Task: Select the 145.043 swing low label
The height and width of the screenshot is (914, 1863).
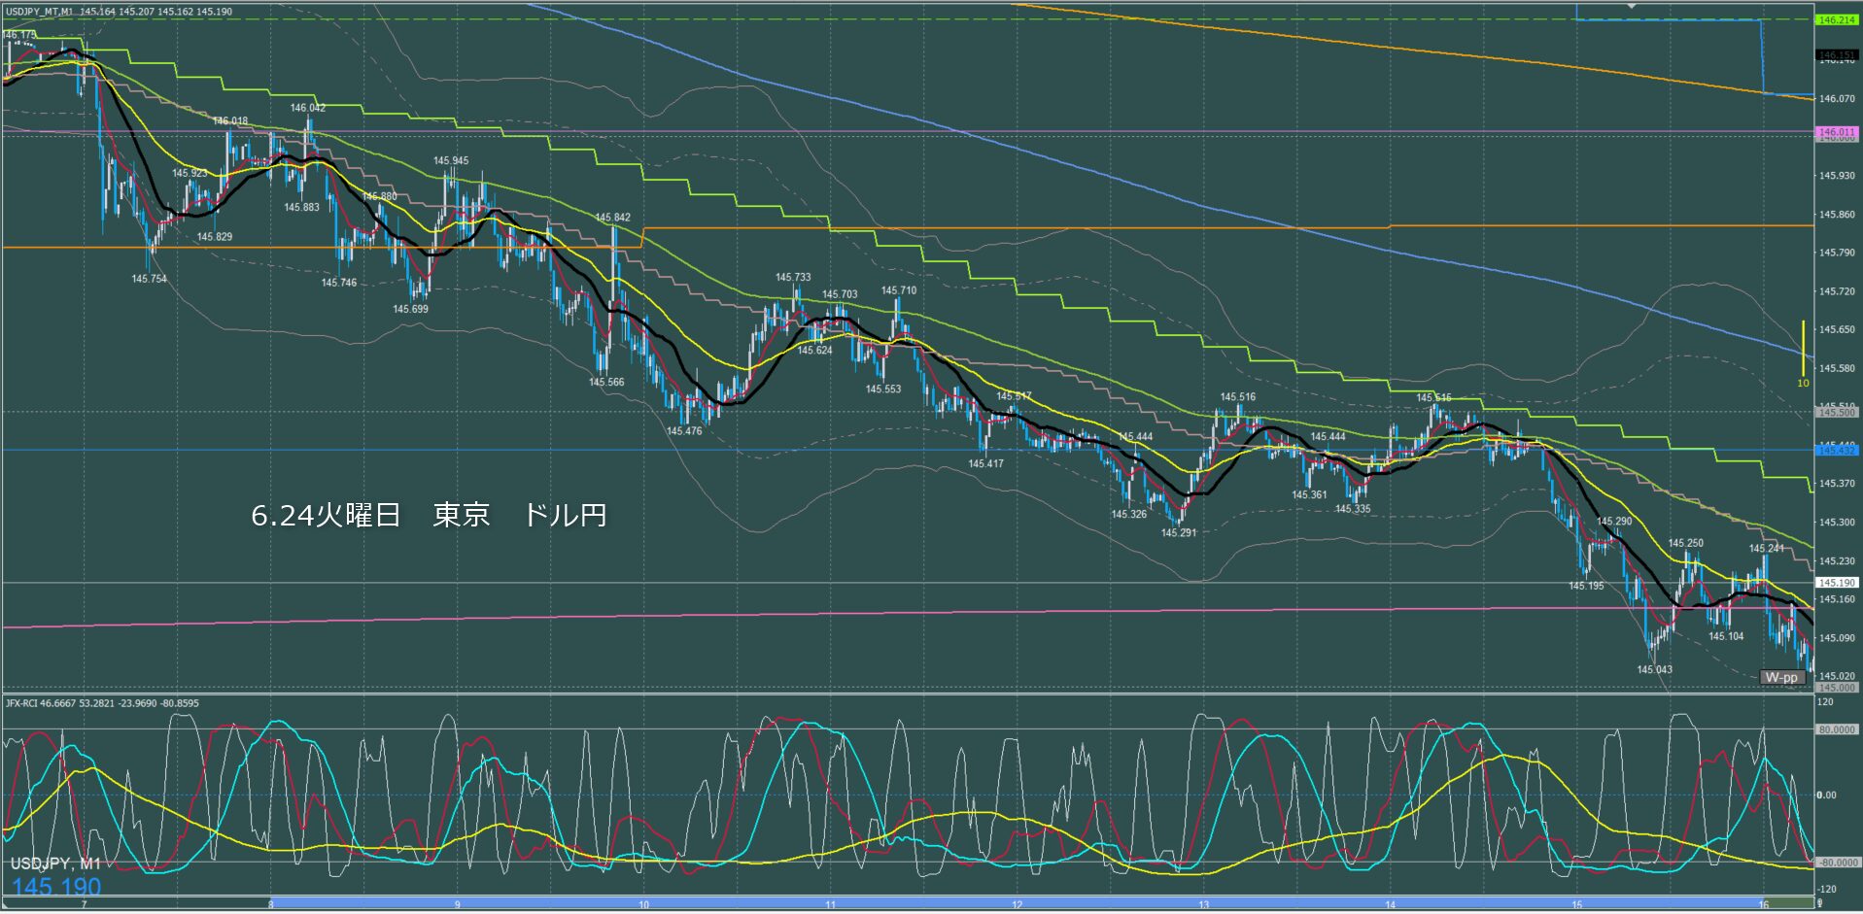Action: [x=1654, y=669]
